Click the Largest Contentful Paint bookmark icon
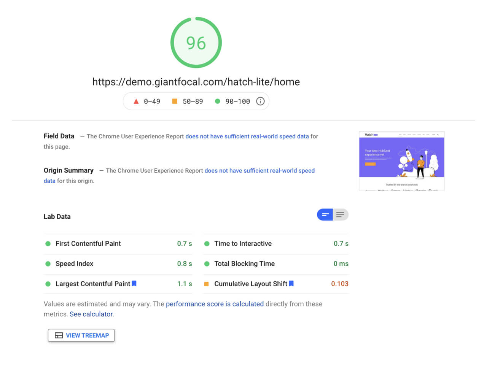The height and width of the screenshot is (365, 487). click(134, 284)
